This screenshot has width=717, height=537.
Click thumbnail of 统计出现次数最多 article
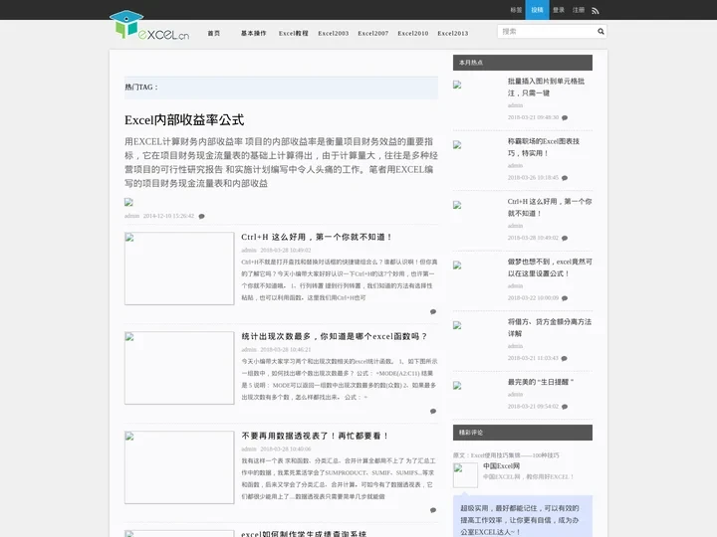[x=179, y=368]
